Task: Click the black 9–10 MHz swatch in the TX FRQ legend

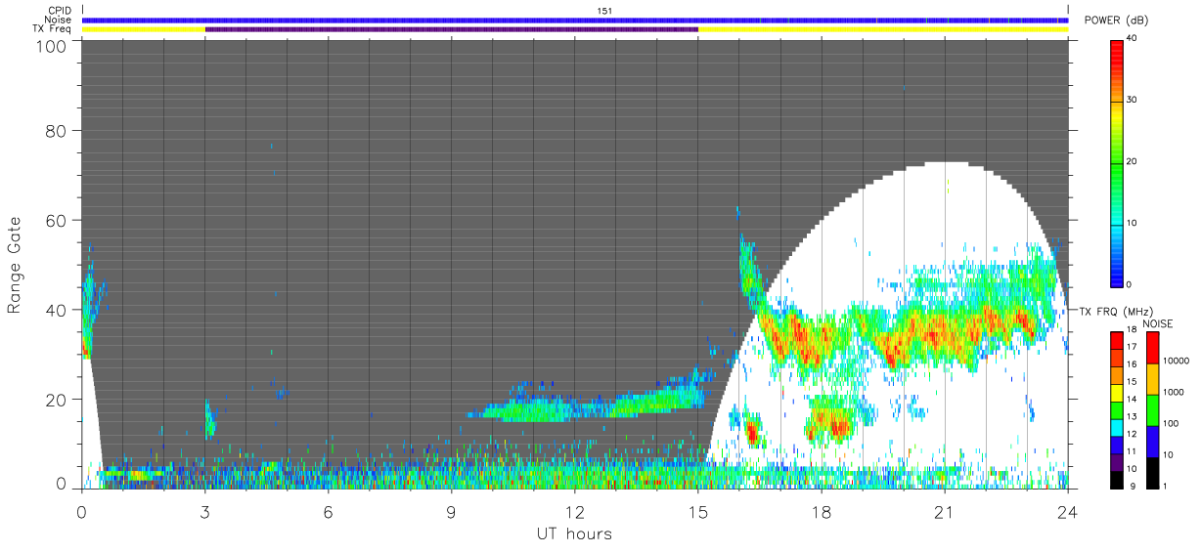Action: (x=1117, y=479)
